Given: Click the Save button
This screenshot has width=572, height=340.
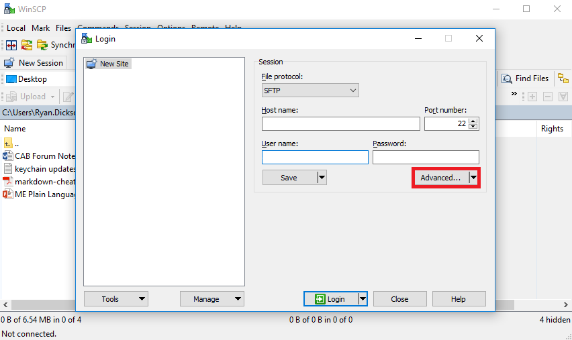Looking at the screenshot, I should pos(289,178).
